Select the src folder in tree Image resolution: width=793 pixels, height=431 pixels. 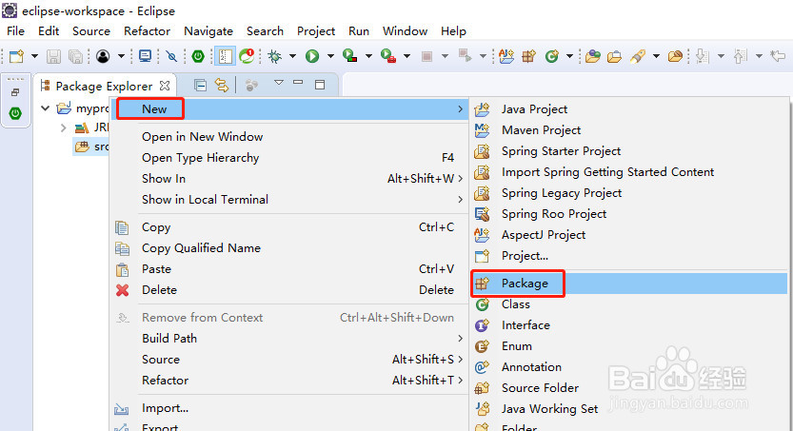(x=91, y=147)
